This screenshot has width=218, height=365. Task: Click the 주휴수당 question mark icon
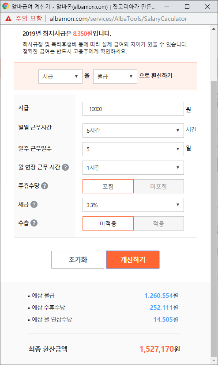tap(45, 186)
